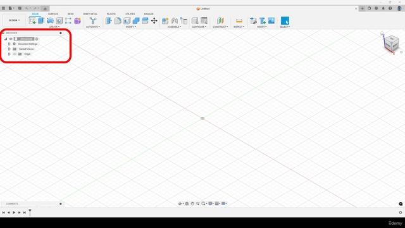Switch to the Utilities tab
405x228 pixels.
(x=130, y=14)
